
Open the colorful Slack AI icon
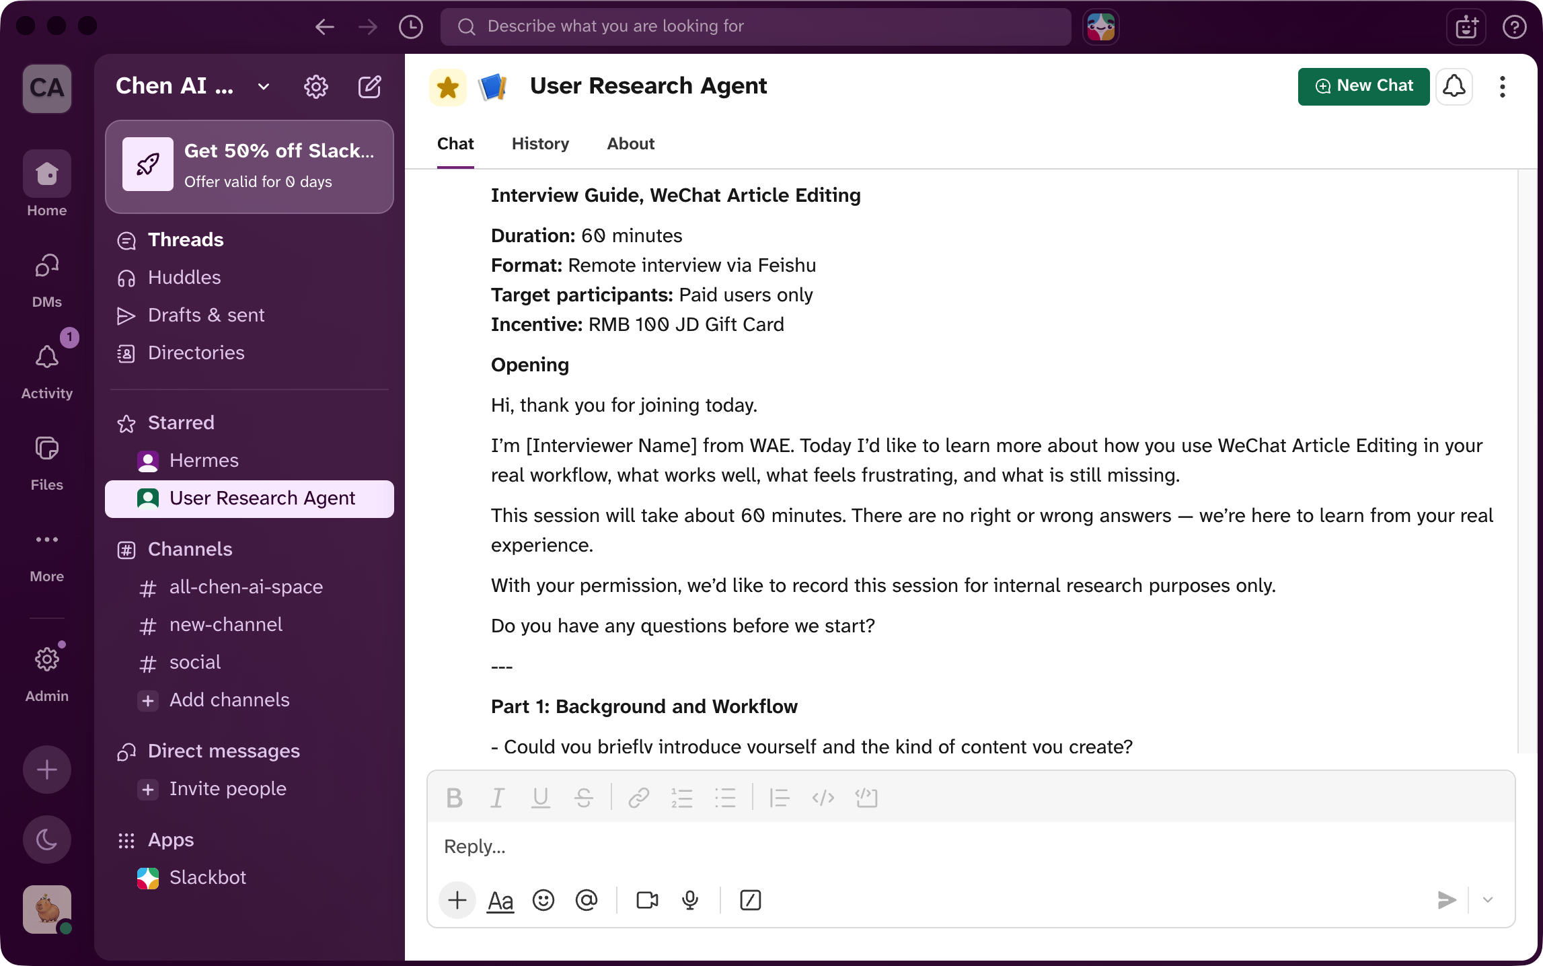(1101, 27)
